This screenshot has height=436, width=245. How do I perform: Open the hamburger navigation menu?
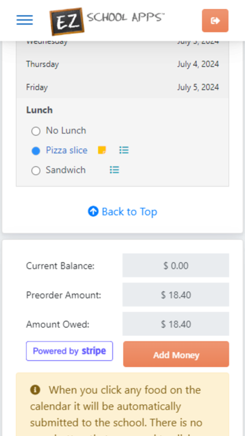pos(24,20)
